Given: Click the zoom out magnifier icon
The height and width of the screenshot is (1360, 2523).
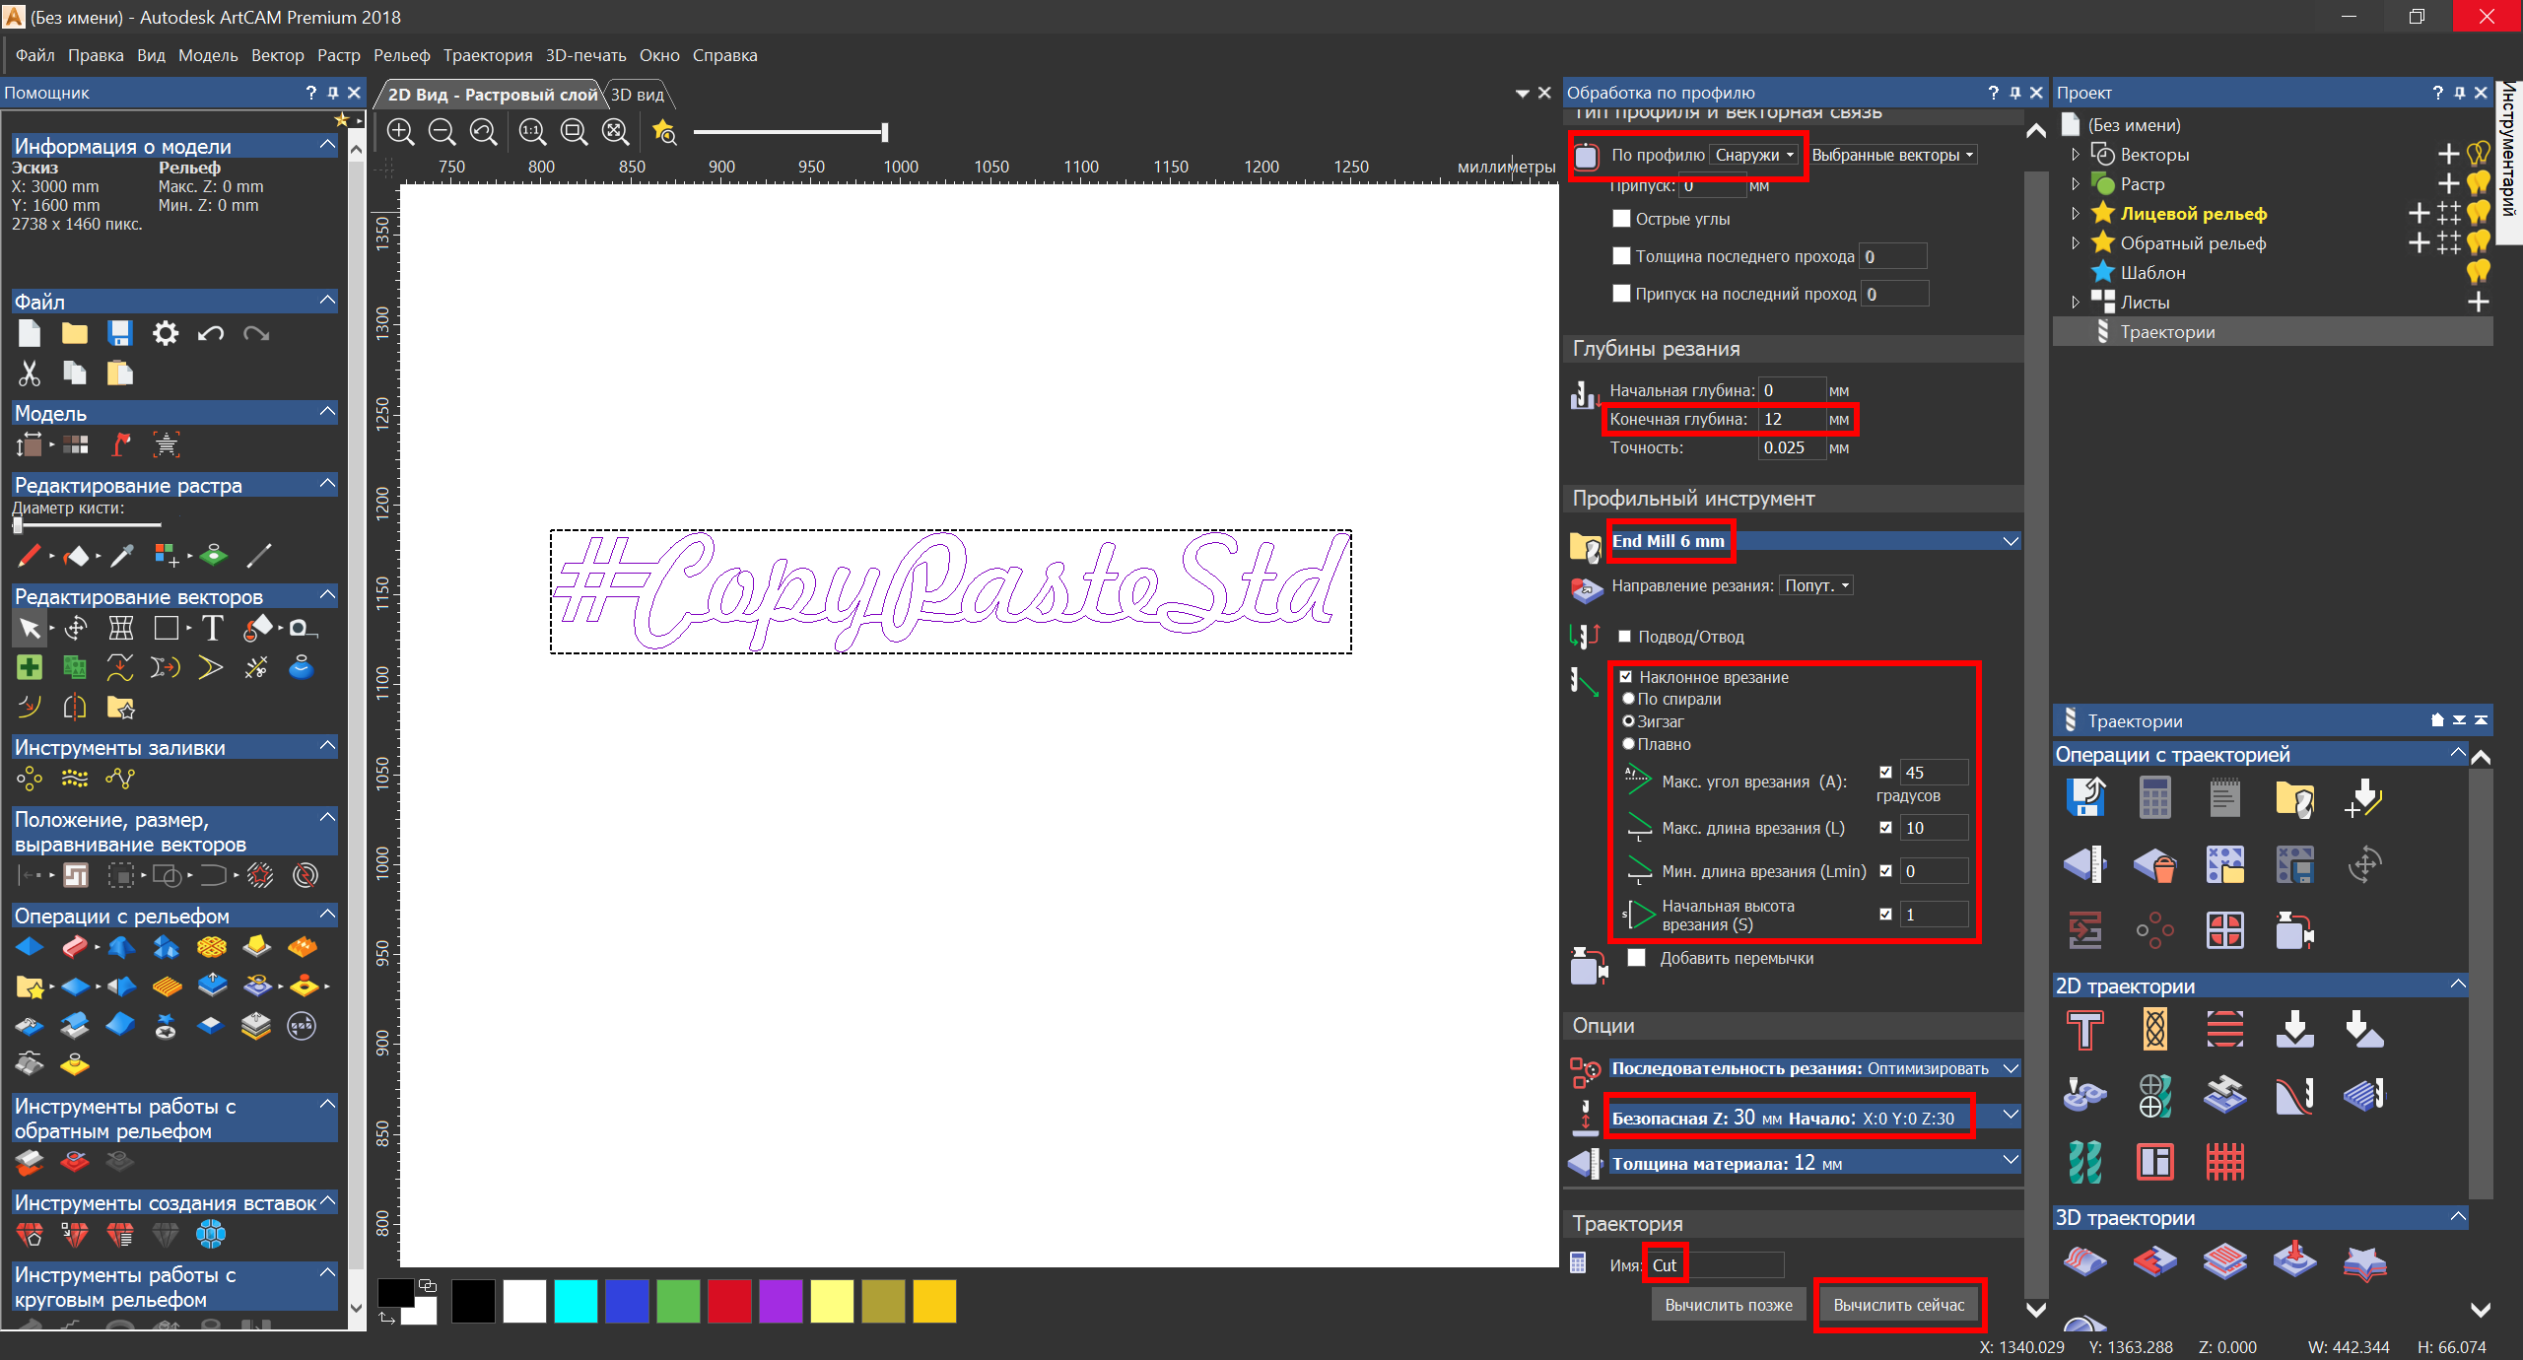Looking at the screenshot, I should pyautogui.click(x=443, y=131).
